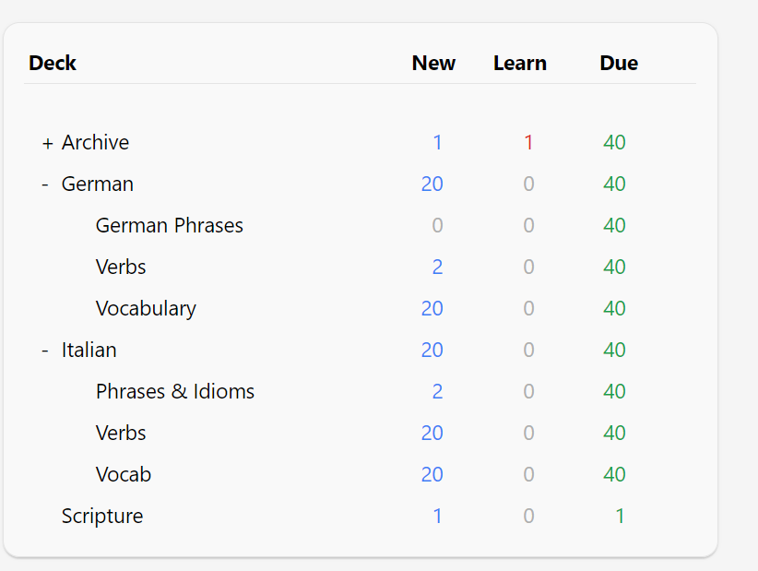Open the Verbs deck under Italian
758x571 pixels.
pyautogui.click(x=121, y=434)
